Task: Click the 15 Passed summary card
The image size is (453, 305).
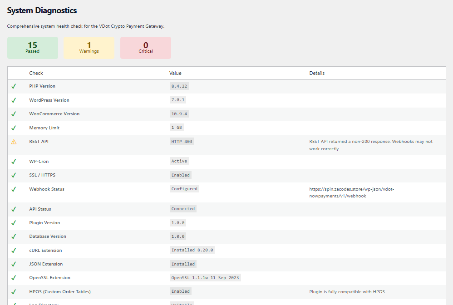Action: (x=33, y=48)
